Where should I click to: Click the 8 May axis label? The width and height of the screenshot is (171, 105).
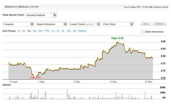coord(77,82)
